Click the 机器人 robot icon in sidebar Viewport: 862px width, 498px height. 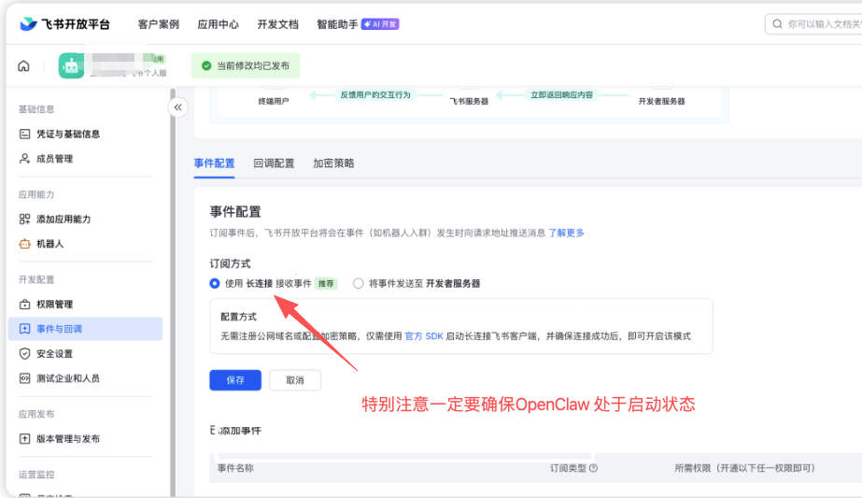pos(24,244)
